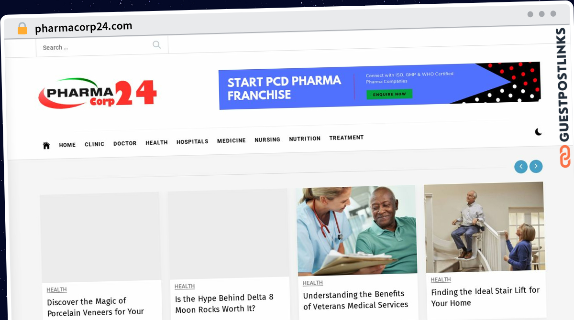Open the Ideal Stair Lift article link
Screen dimensions: 574x320
(x=485, y=297)
